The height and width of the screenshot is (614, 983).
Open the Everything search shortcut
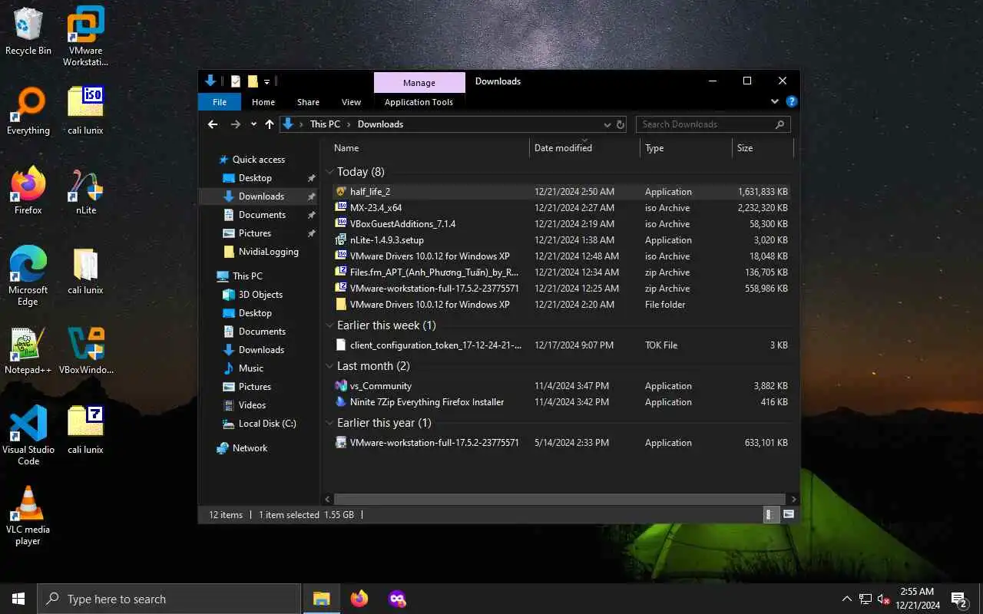[x=28, y=111]
